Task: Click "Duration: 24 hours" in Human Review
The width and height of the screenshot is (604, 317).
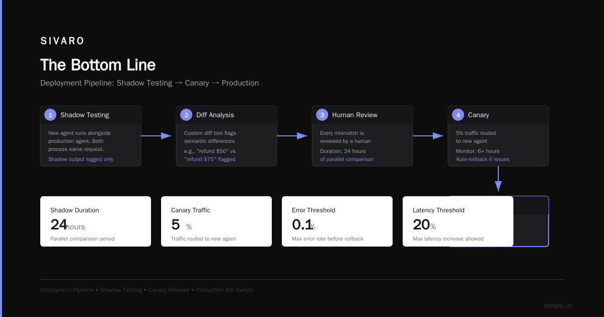Action: [x=343, y=151]
